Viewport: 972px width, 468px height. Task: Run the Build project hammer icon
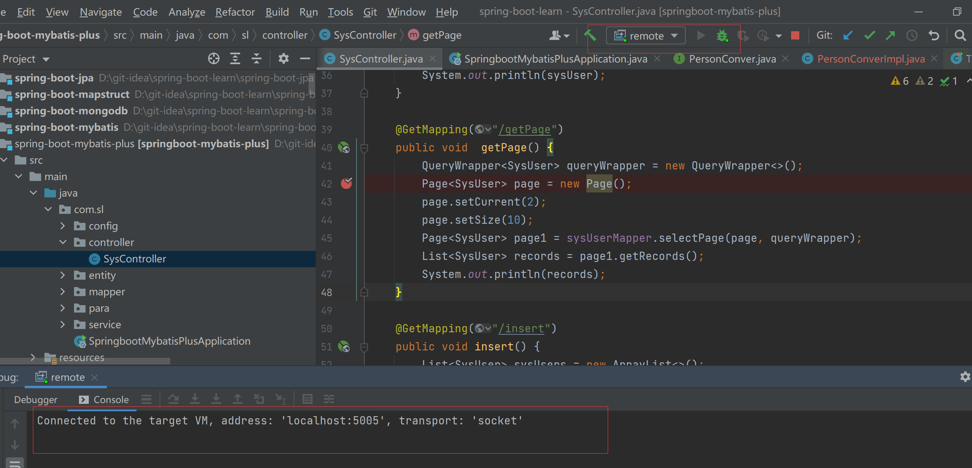click(x=590, y=35)
